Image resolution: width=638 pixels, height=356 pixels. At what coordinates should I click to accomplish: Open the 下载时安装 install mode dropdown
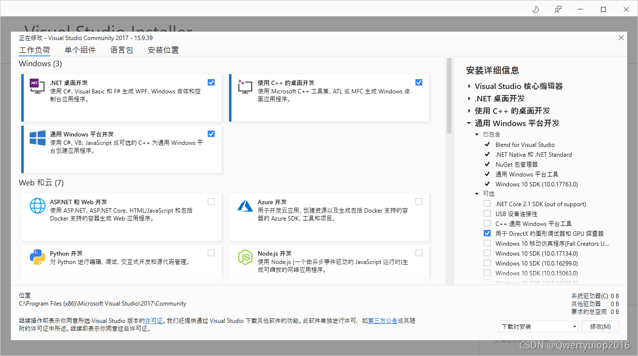tap(539, 326)
